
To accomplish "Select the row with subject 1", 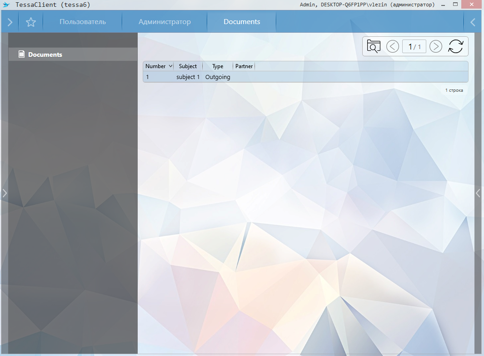I will tap(188, 77).
